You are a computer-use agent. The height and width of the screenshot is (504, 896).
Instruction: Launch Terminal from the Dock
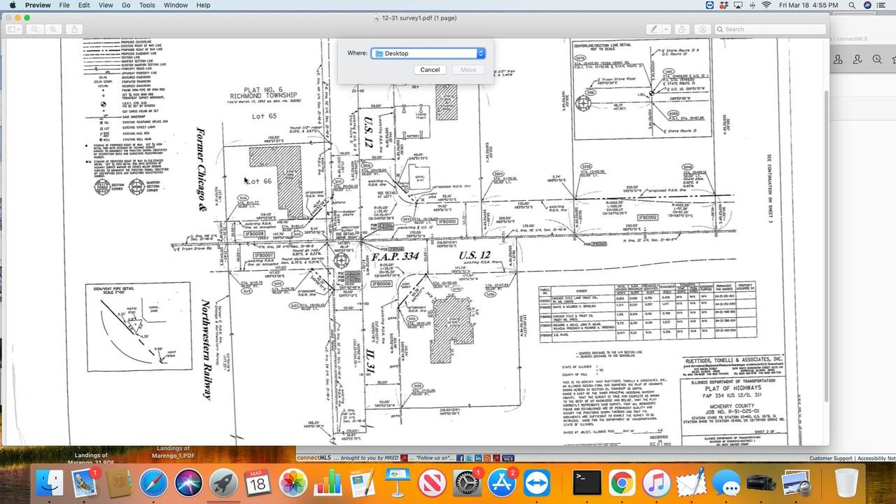(587, 483)
